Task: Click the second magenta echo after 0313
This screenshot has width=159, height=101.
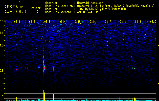Action: [x=54, y=68]
